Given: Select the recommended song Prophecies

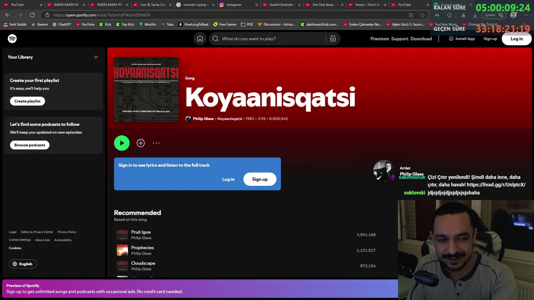Looking at the screenshot, I should [142, 247].
